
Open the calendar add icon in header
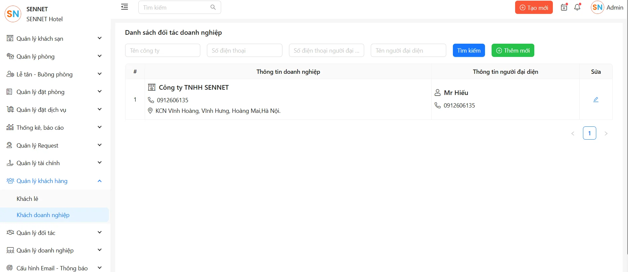[564, 7]
